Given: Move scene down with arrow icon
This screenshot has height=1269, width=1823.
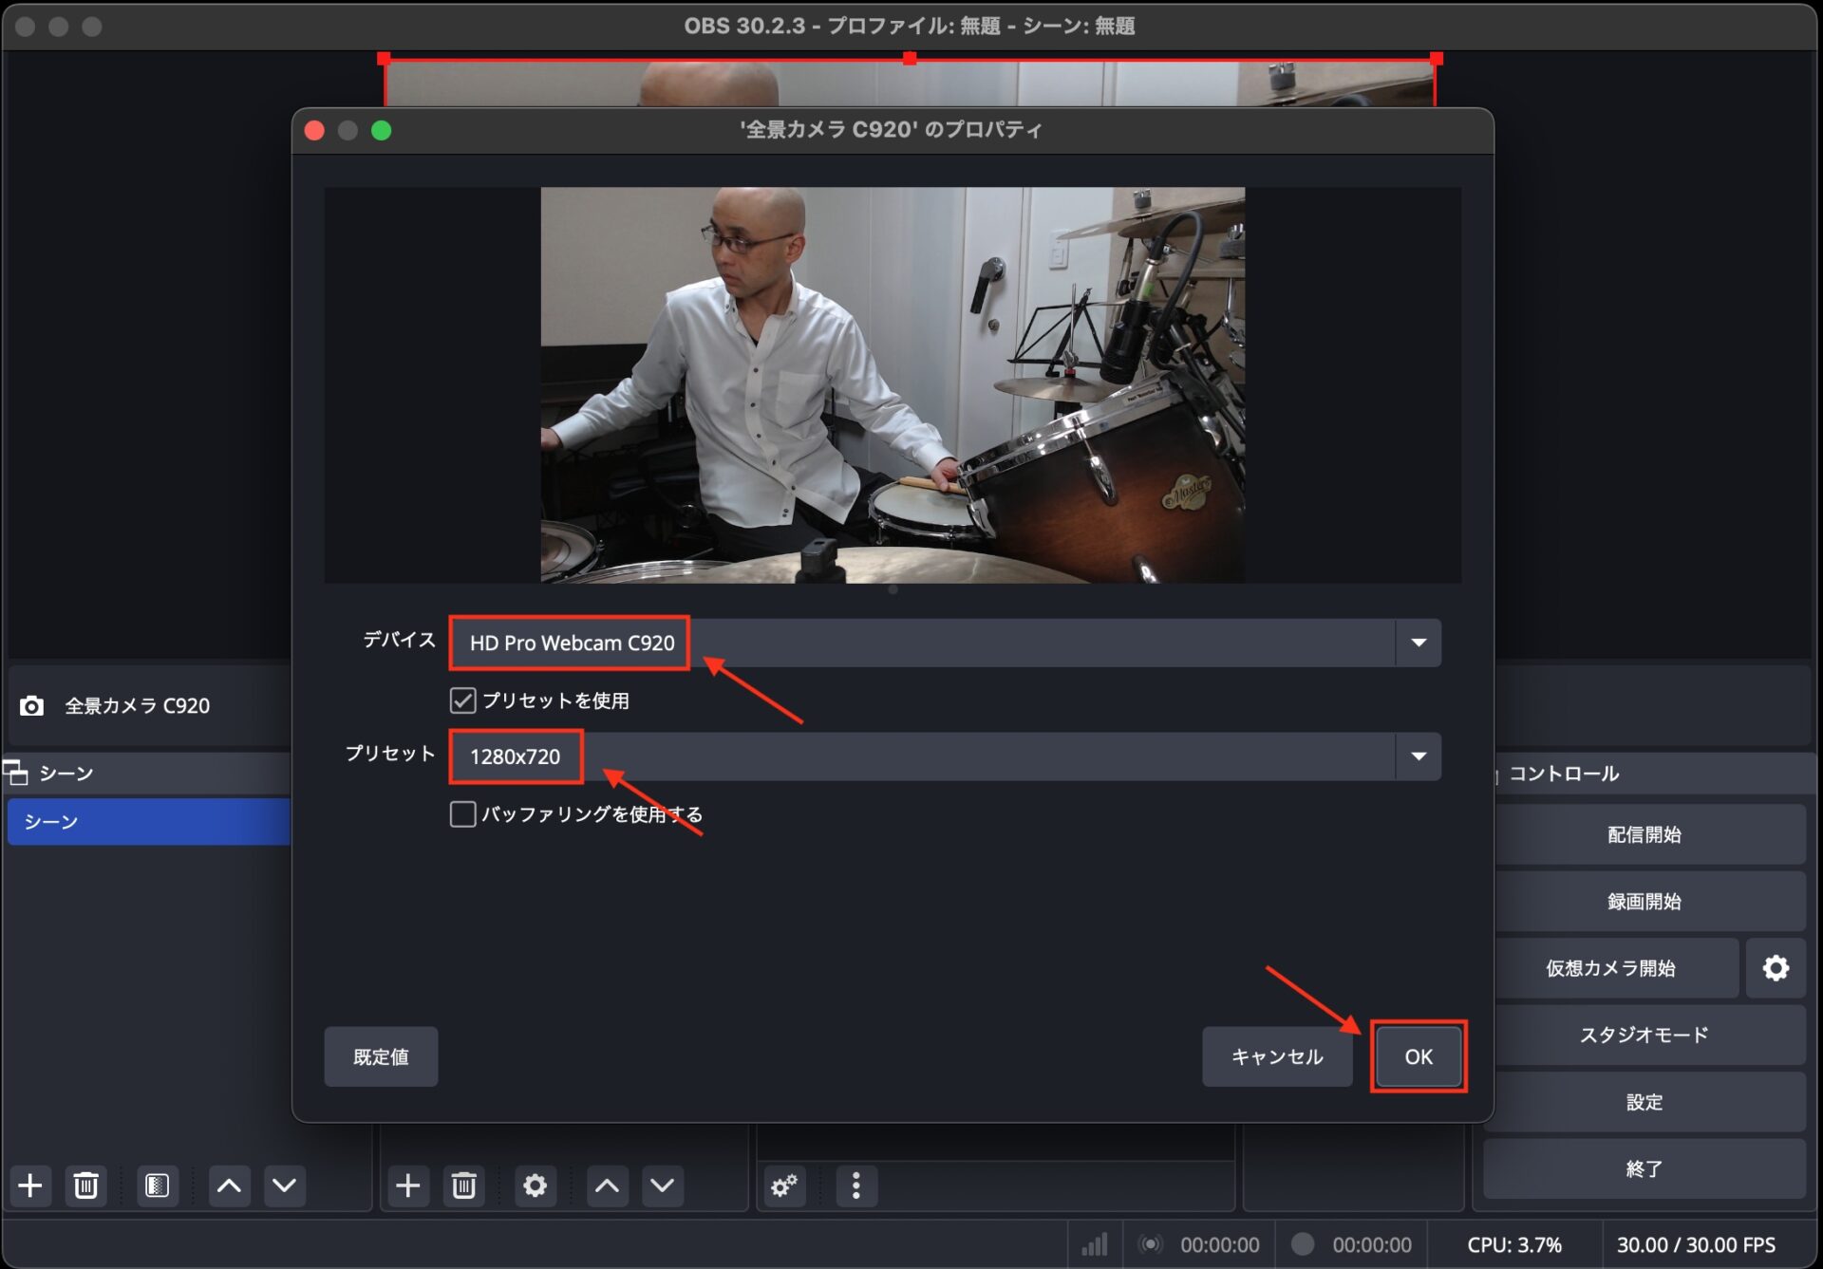Looking at the screenshot, I should [284, 1185].
